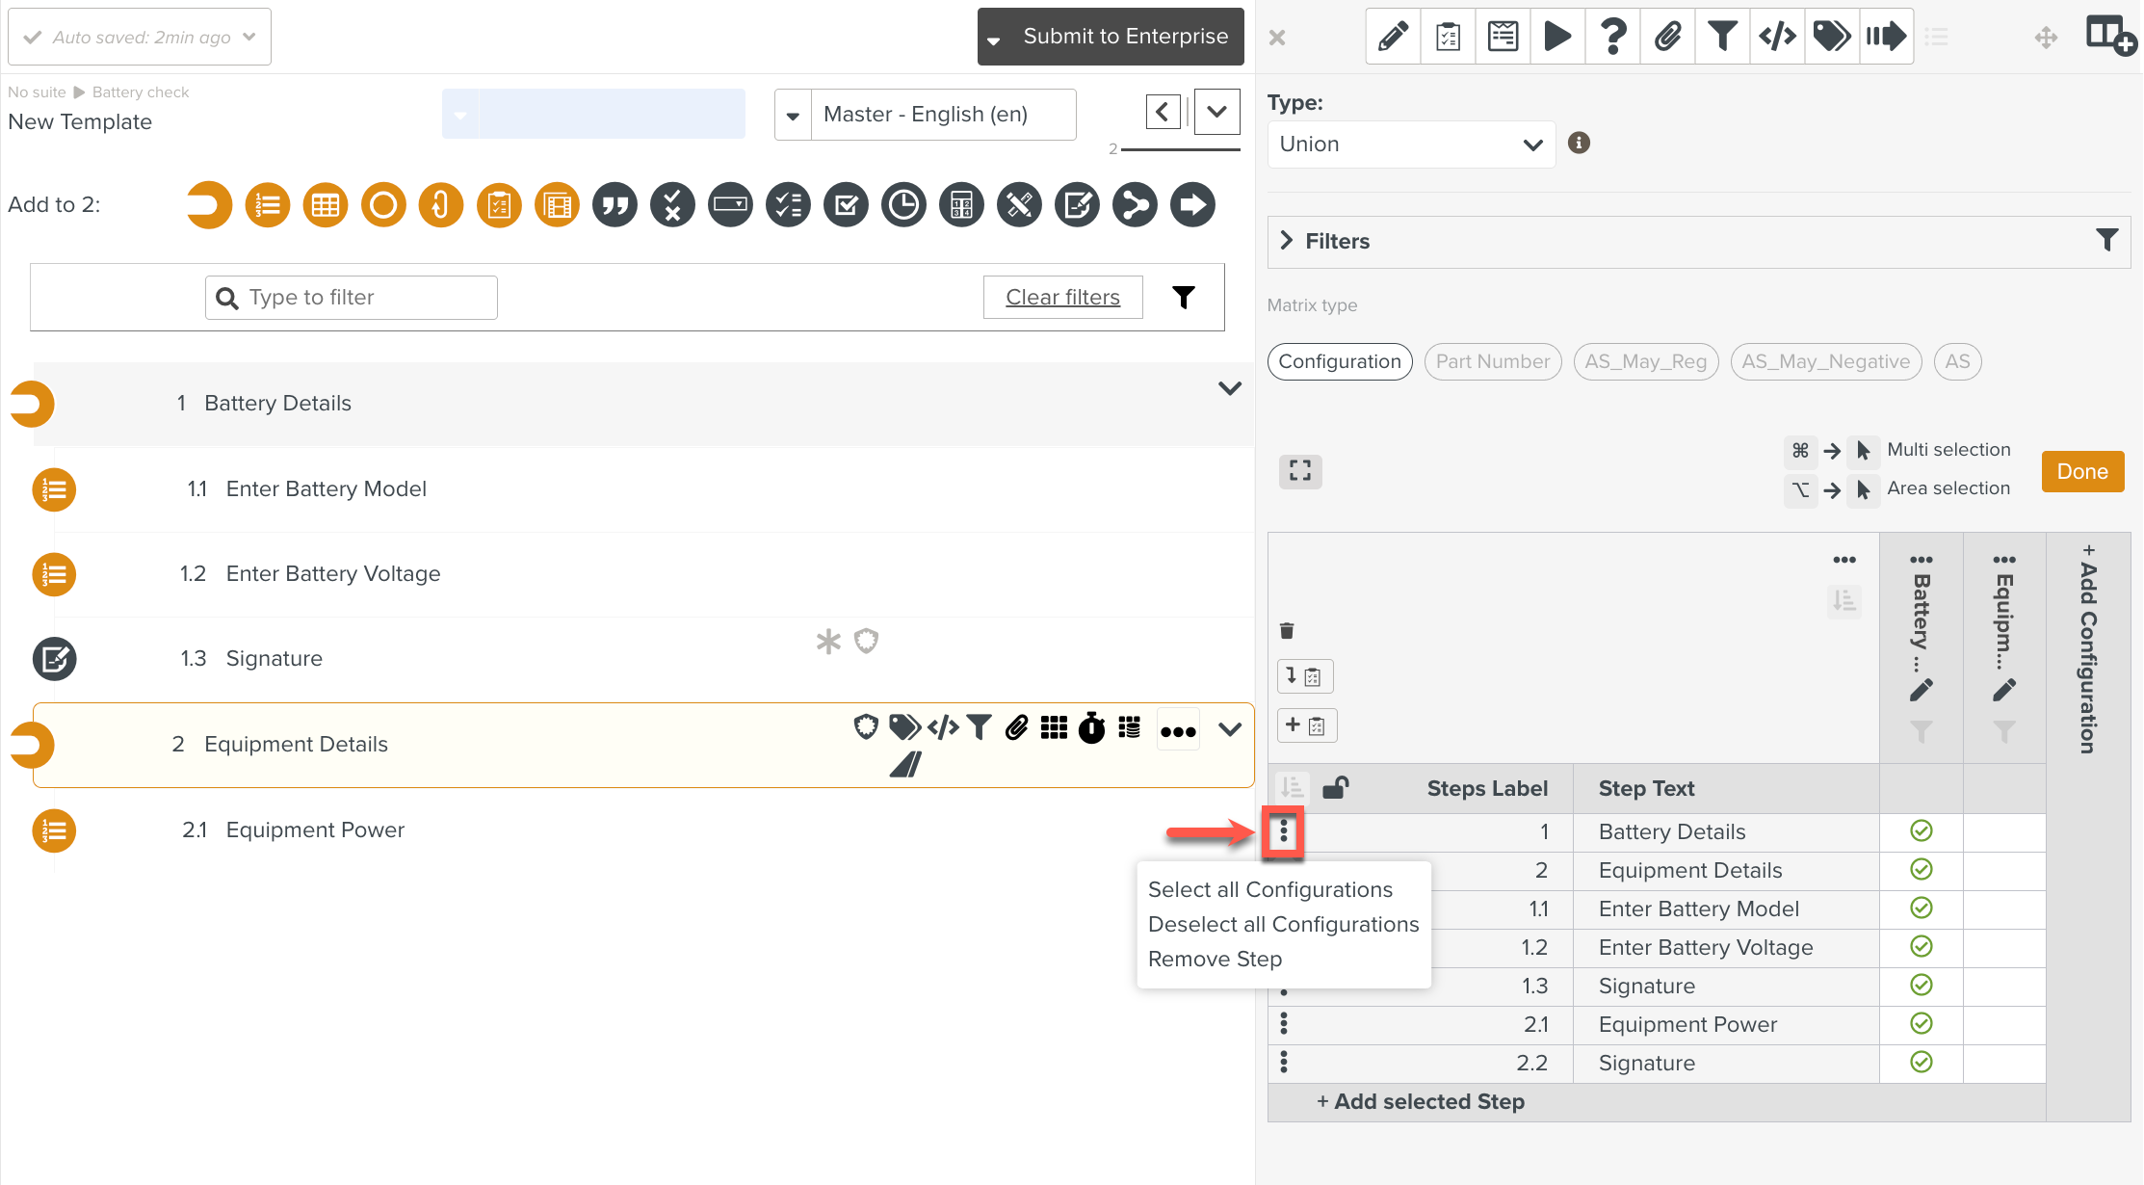Click the tags icon in top toolbar
This screenshot has height=1185, width=2144.
pos(1831,37)
